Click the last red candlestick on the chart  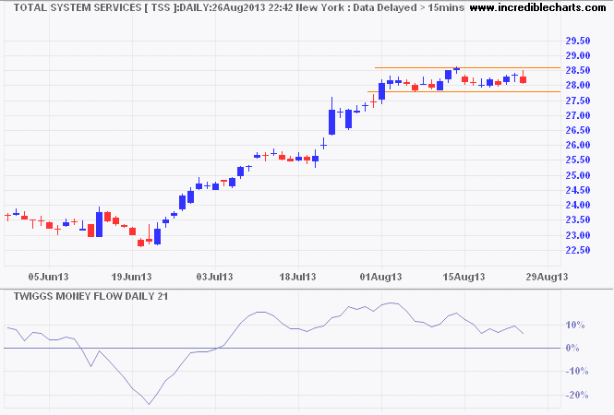pyautogui.click(x=524, y=77)
